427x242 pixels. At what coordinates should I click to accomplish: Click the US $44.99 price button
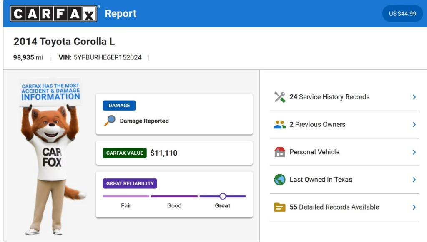pos(402,14)
